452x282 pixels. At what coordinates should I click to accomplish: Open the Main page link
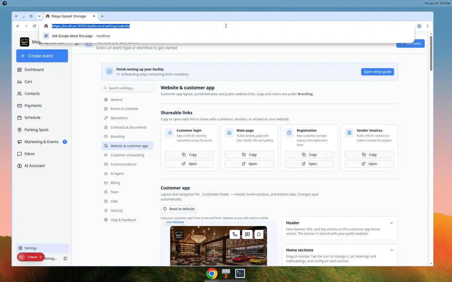pyautogui.click(x=249, y=164)
